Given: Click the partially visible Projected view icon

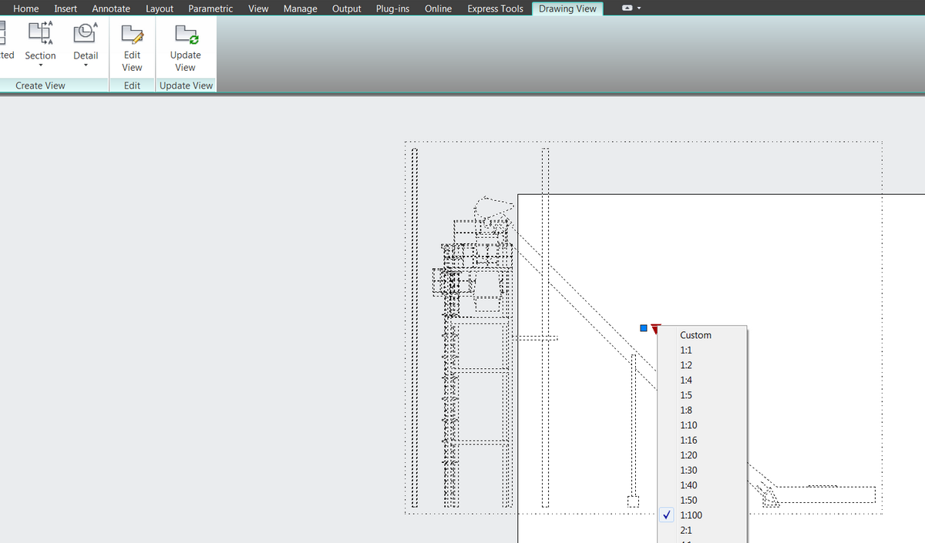Looking at the screenshot, I should click(x=4, y=32).
